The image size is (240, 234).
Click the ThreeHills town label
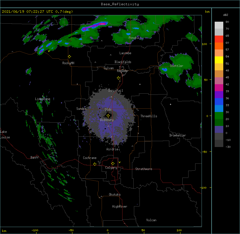pos(149,116)
